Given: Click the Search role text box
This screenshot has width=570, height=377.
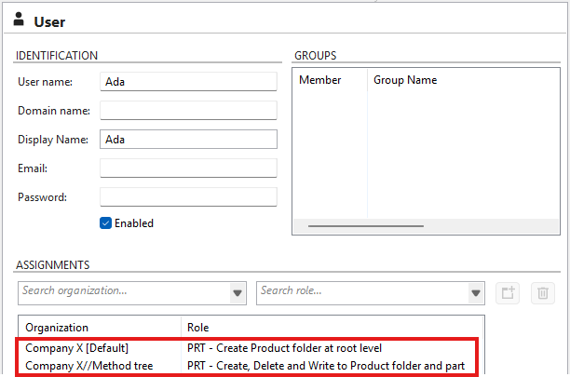Looking at the screenshot, I should click(361, 291).
